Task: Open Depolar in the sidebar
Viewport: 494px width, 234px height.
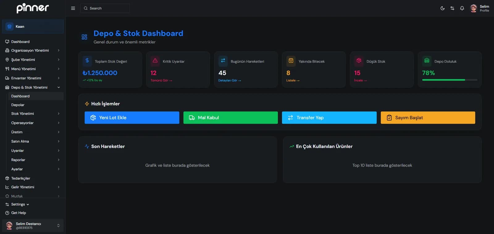Action: click(18, 105)
